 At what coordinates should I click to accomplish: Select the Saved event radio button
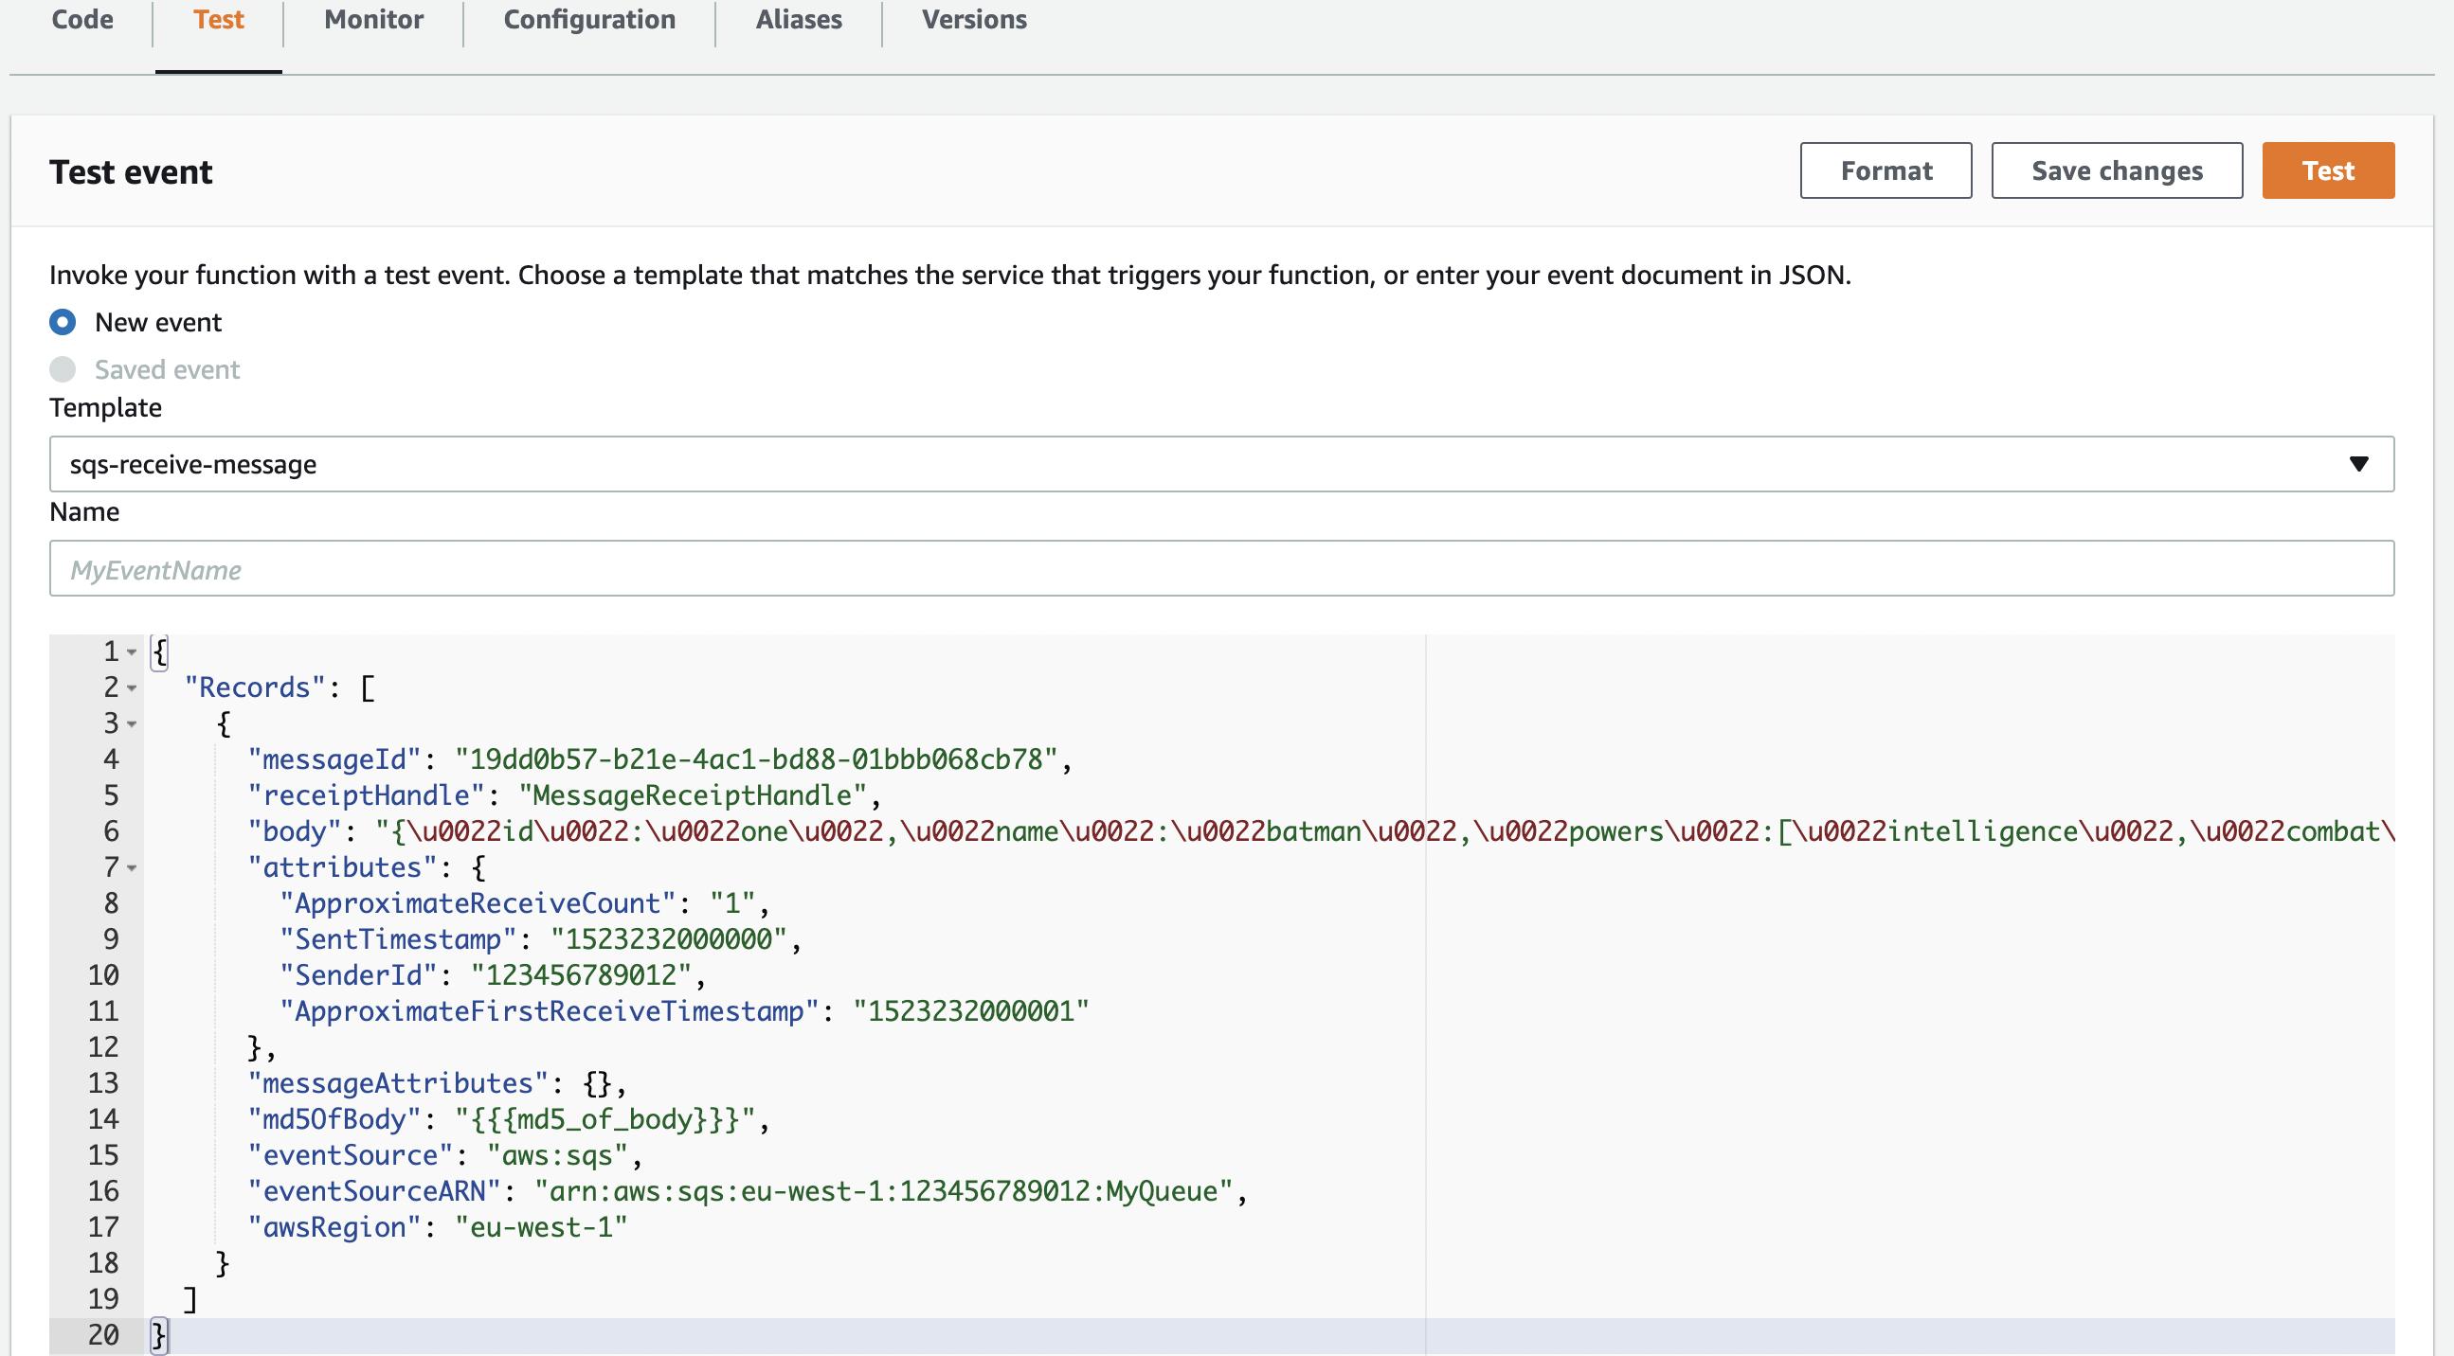[x=63, y=368]
